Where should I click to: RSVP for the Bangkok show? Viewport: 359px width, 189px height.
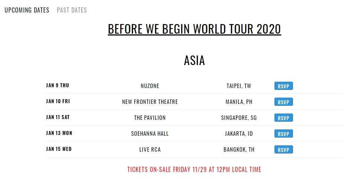(283, 150)
